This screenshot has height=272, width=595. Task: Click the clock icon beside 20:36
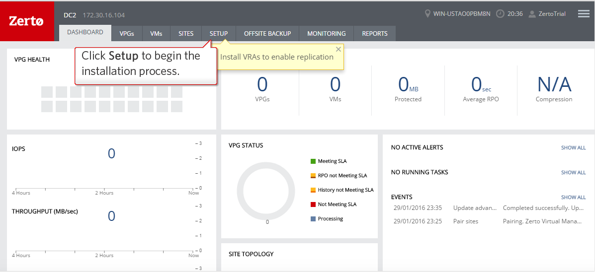pyautogui.click(x=500, y=14)
